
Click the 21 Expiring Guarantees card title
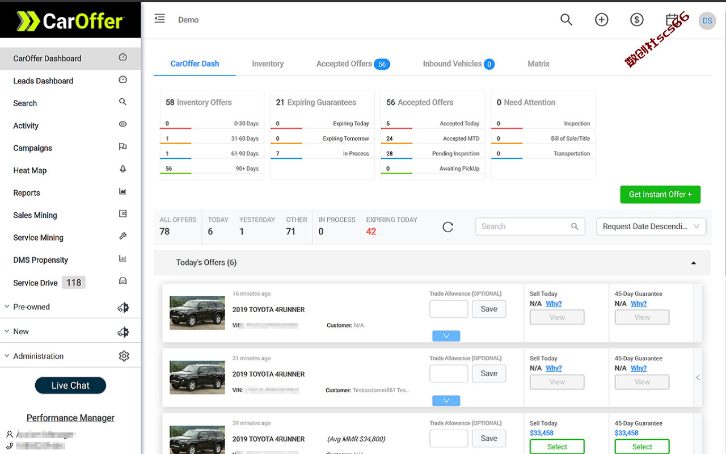coord(316,103)
